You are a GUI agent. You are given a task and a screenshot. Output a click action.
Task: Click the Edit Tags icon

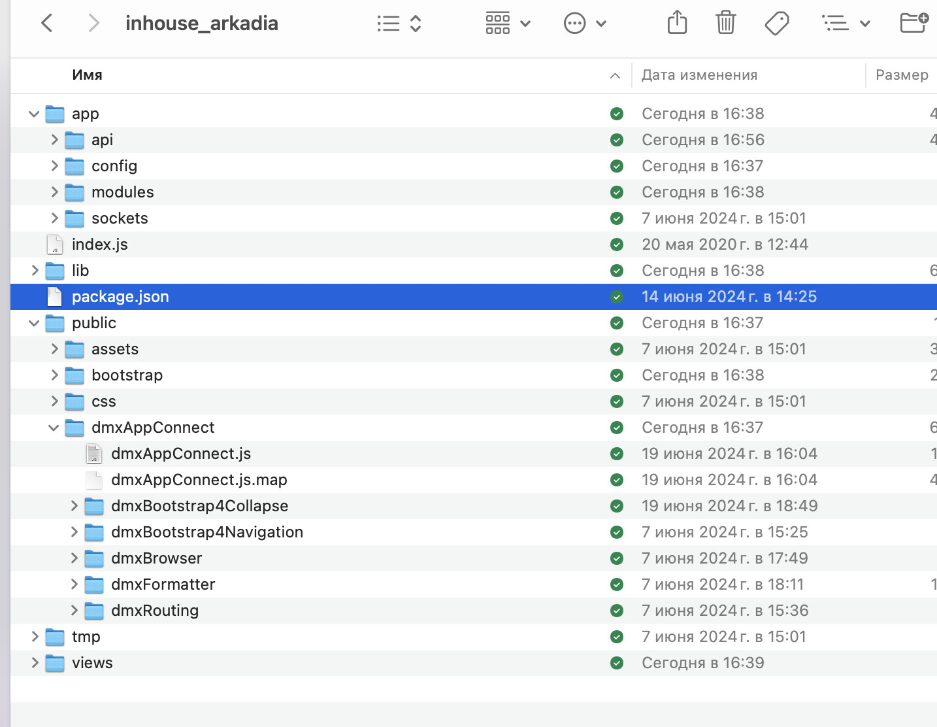[x=777, y=24]
